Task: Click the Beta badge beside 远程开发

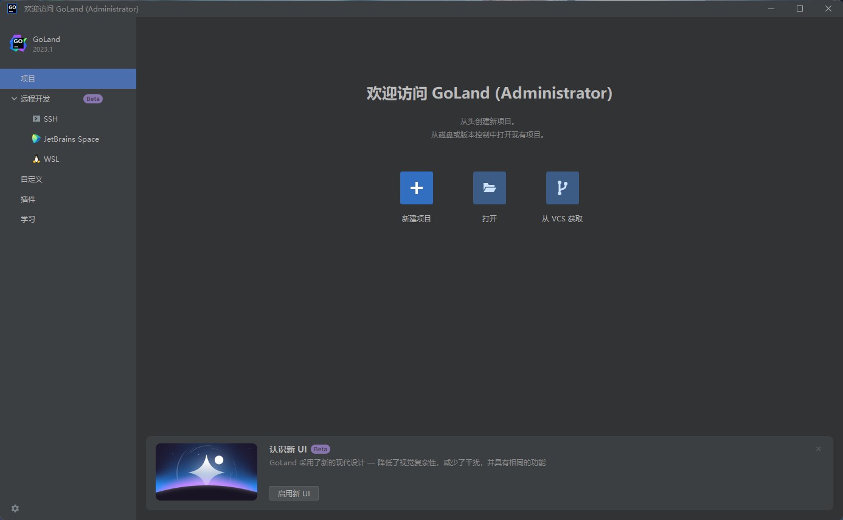Action: tap(93, 99)
